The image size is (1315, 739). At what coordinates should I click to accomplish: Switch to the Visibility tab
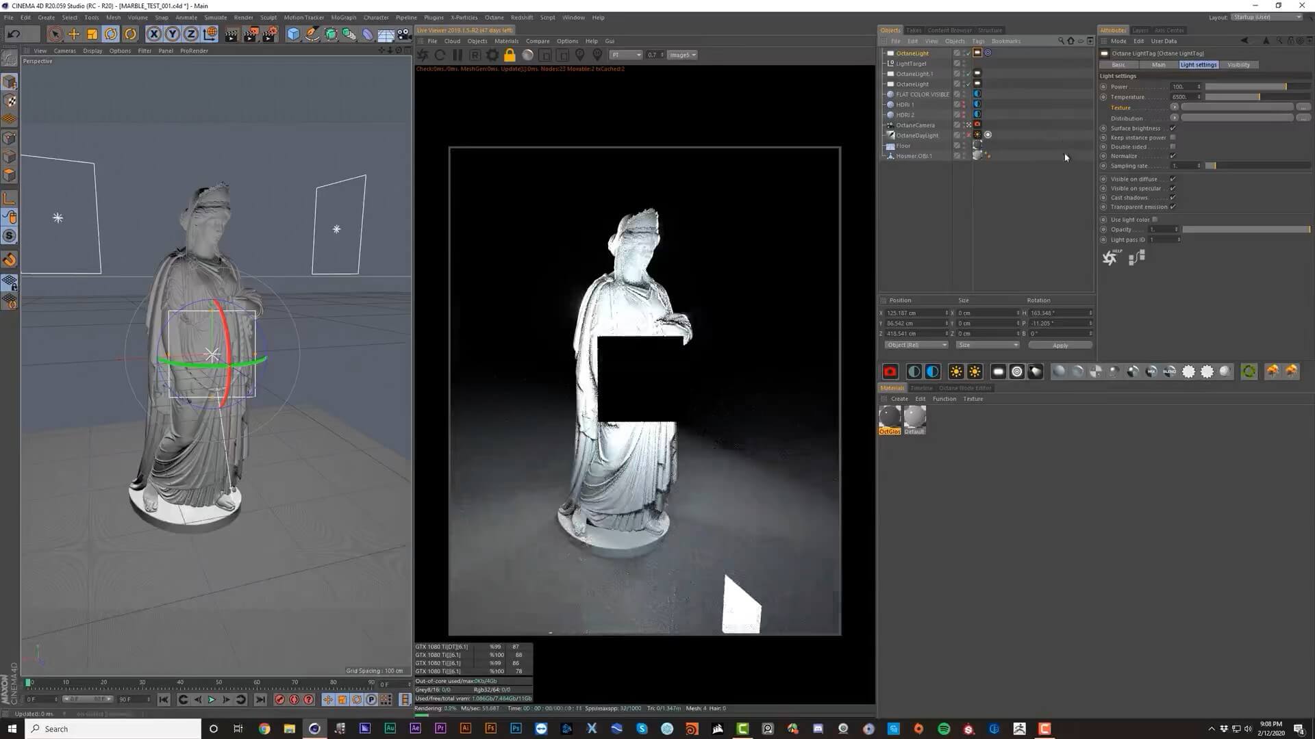[1238, 64]
